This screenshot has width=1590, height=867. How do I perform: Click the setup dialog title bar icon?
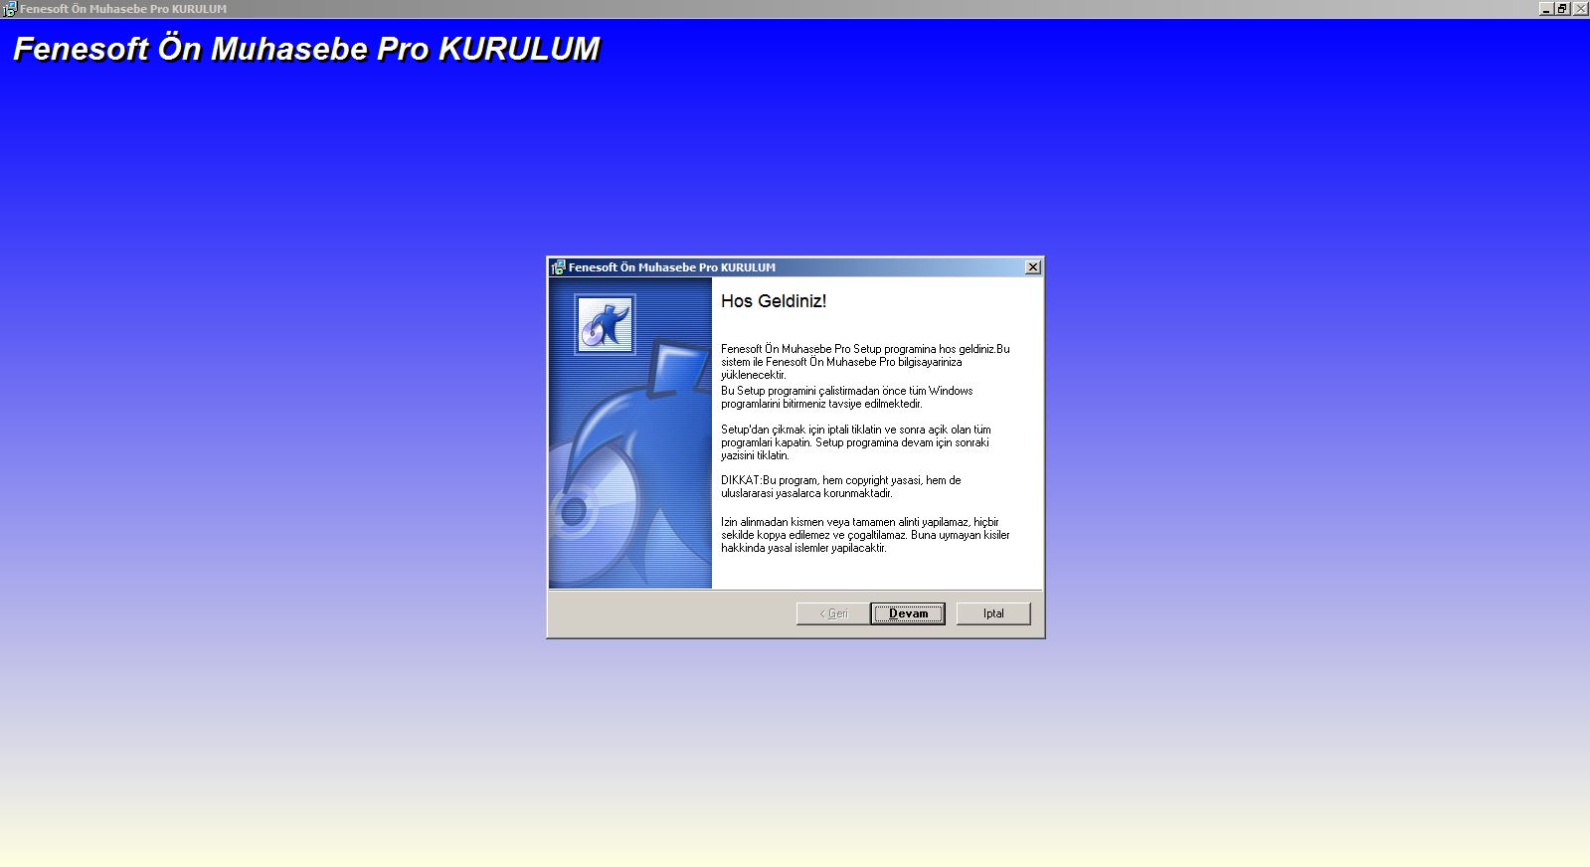click(x=558, y=267)
